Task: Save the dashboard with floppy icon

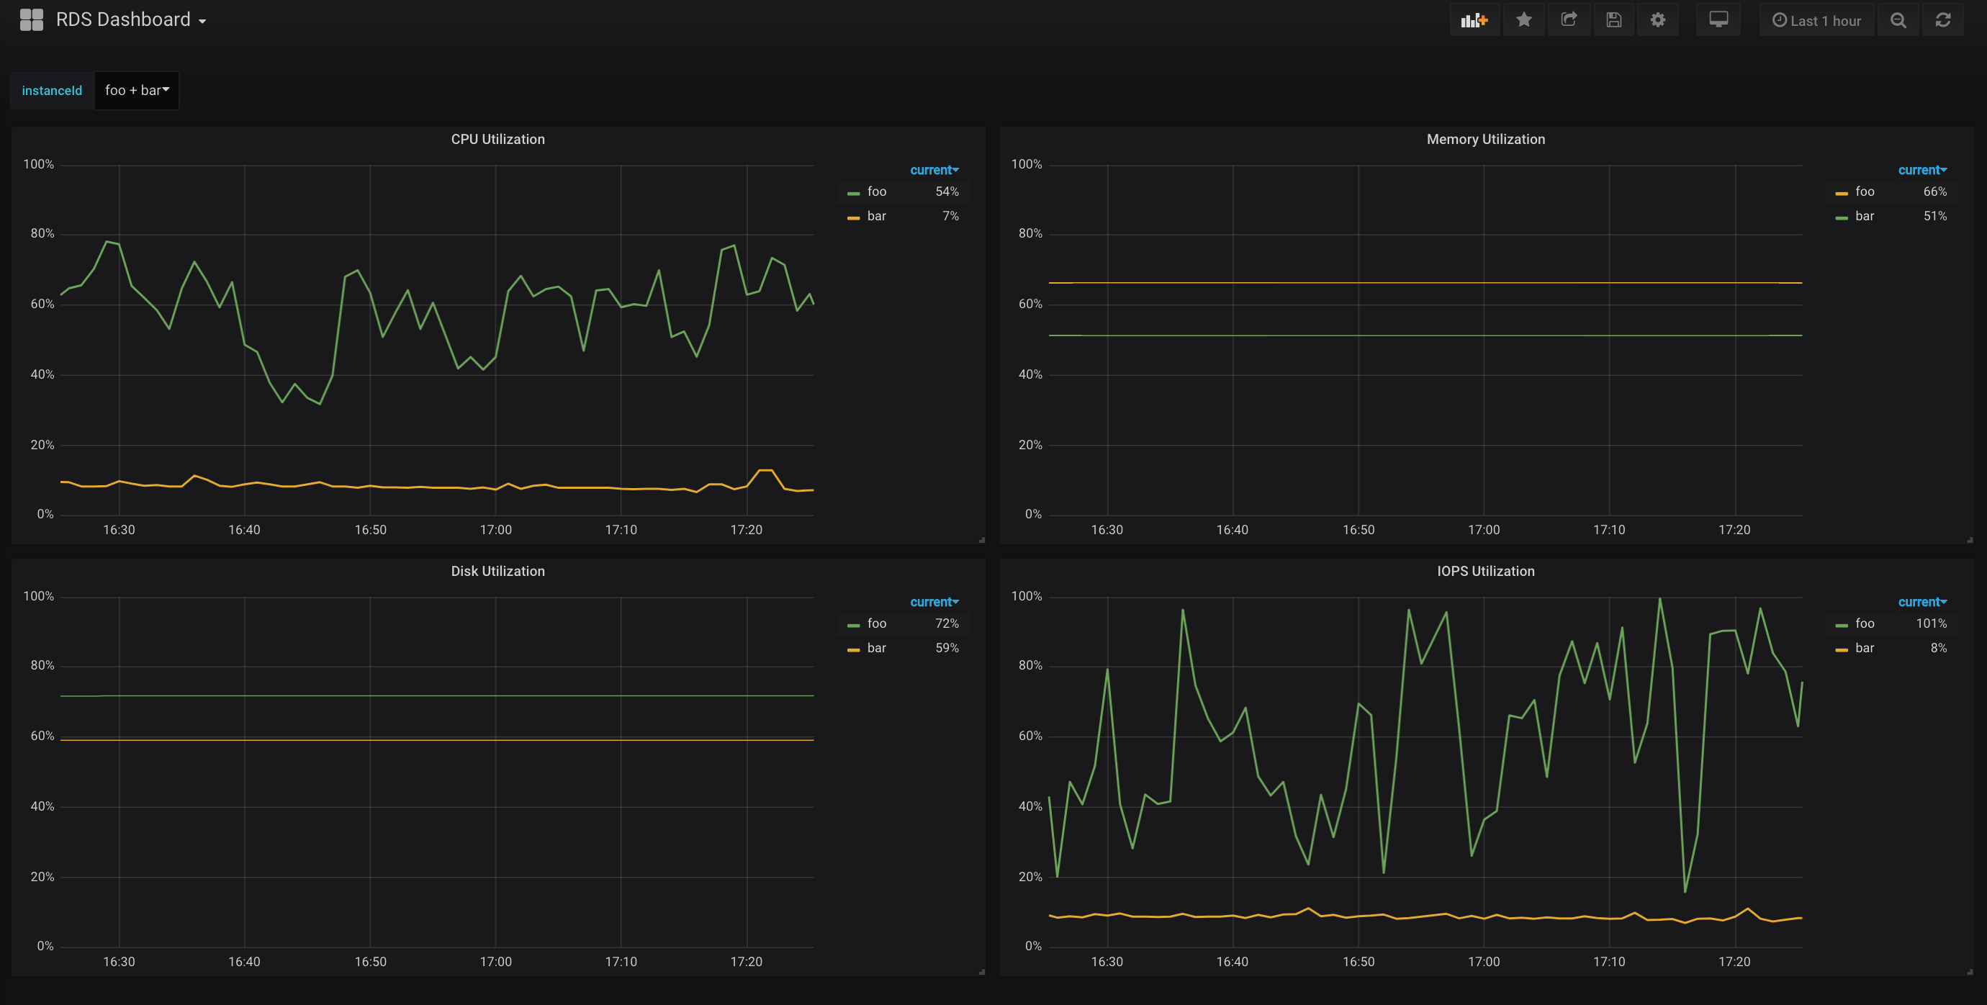Action: (x=1613, y=20)
